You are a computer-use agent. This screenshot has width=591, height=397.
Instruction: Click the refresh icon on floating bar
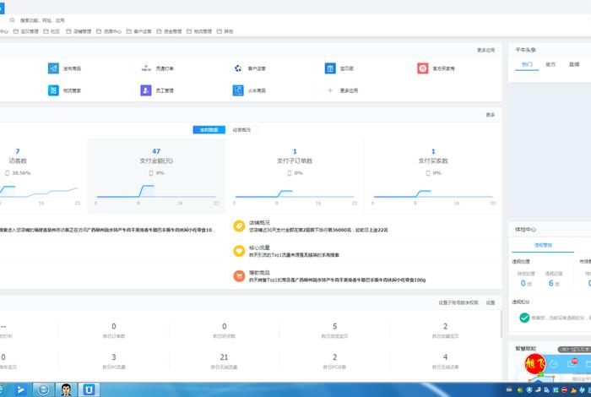[554, 364]
